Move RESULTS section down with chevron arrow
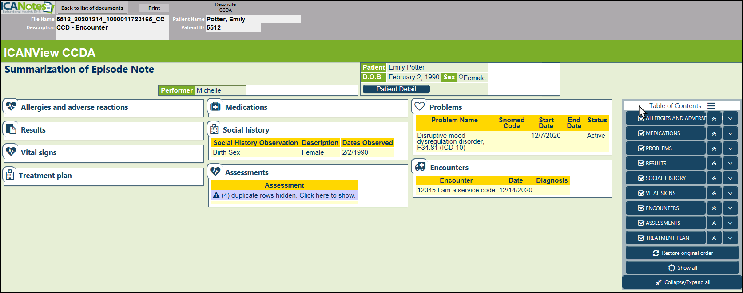The image size is (743, 293). (730, 164)
